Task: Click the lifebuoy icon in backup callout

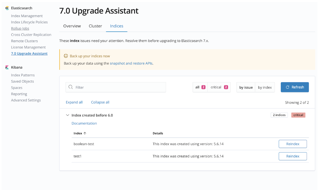Action: pos(66,56)
